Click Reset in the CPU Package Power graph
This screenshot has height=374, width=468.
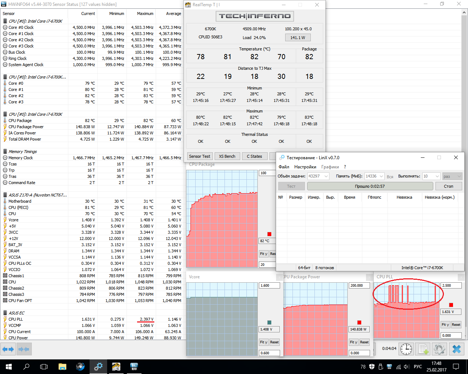click(365, 342)
